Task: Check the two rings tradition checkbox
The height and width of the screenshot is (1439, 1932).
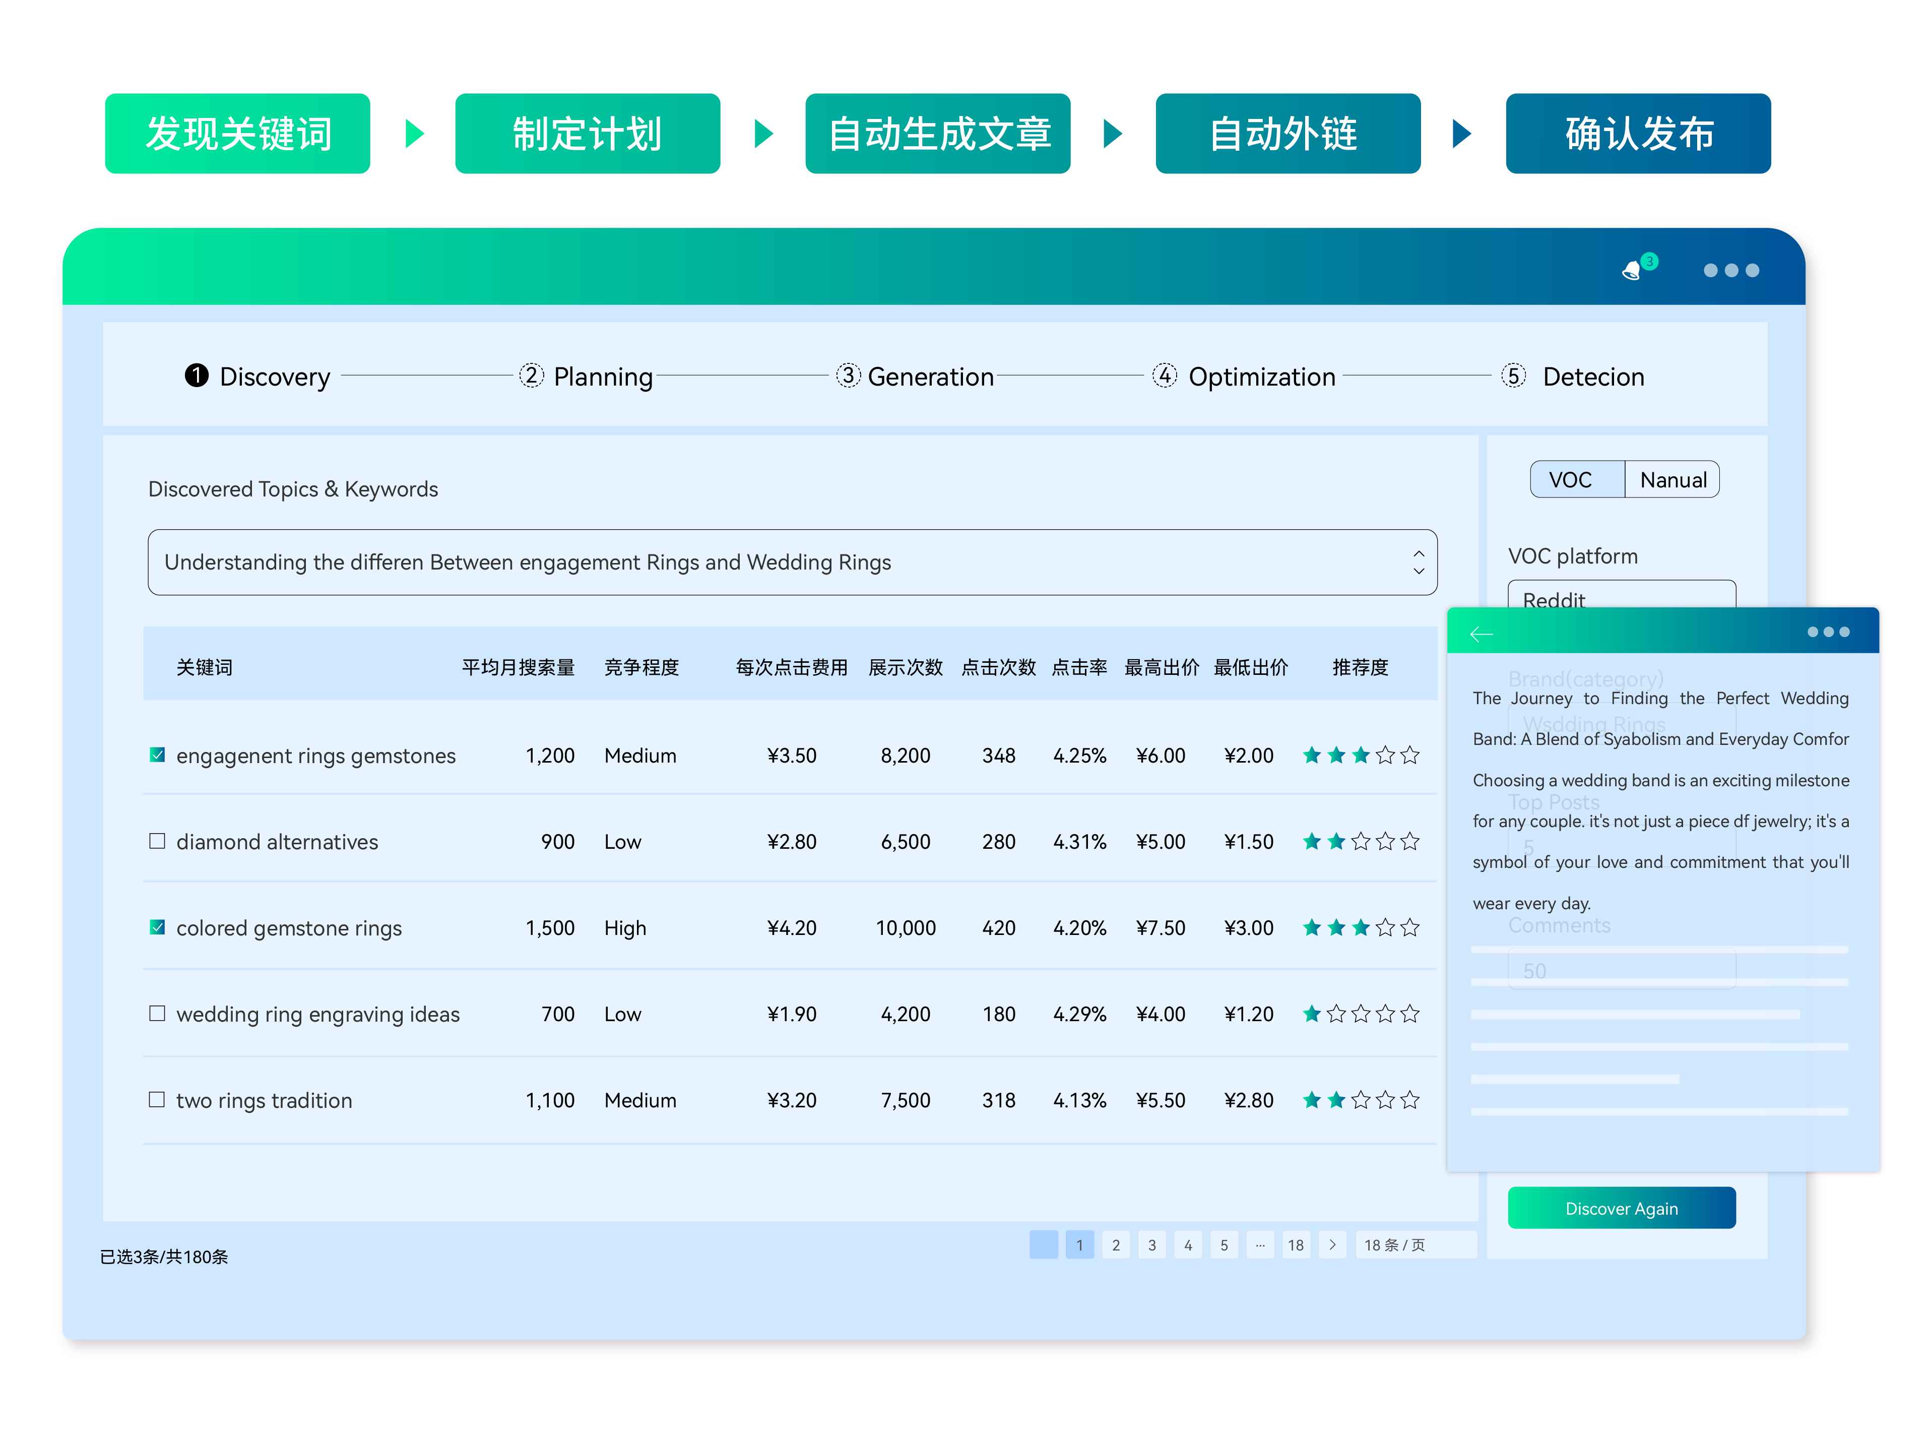Action: 157,1099
